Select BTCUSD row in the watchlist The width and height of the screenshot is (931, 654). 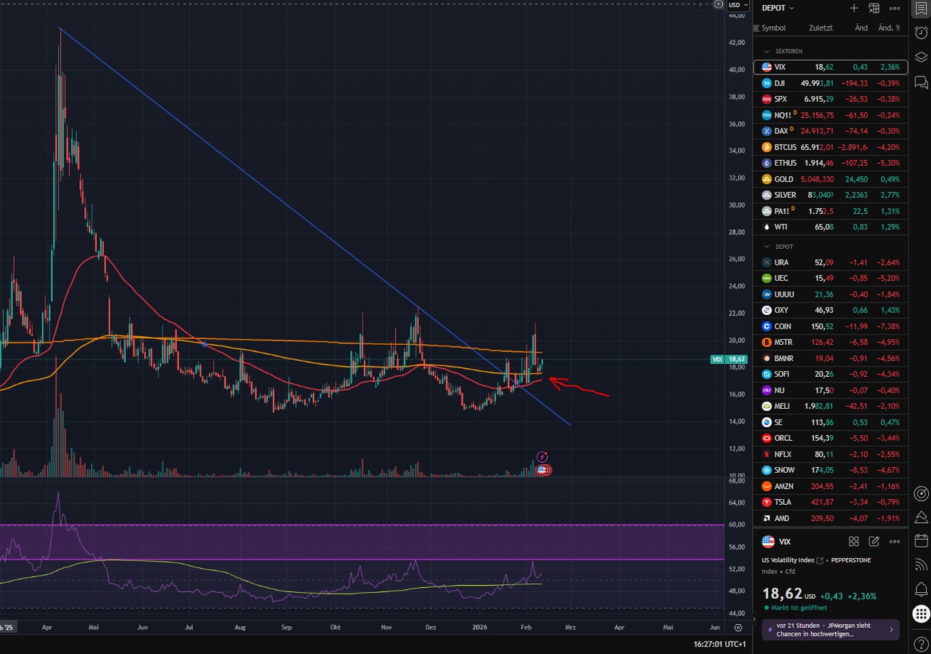831,147
